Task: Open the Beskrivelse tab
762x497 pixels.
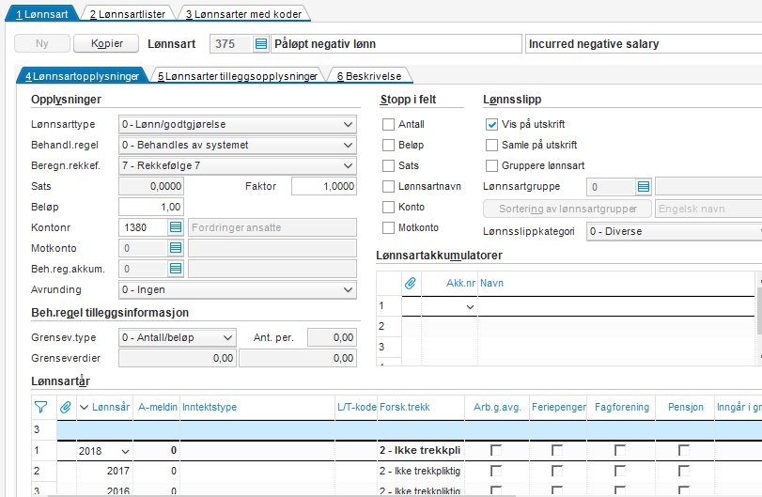Action: point(366,76)
